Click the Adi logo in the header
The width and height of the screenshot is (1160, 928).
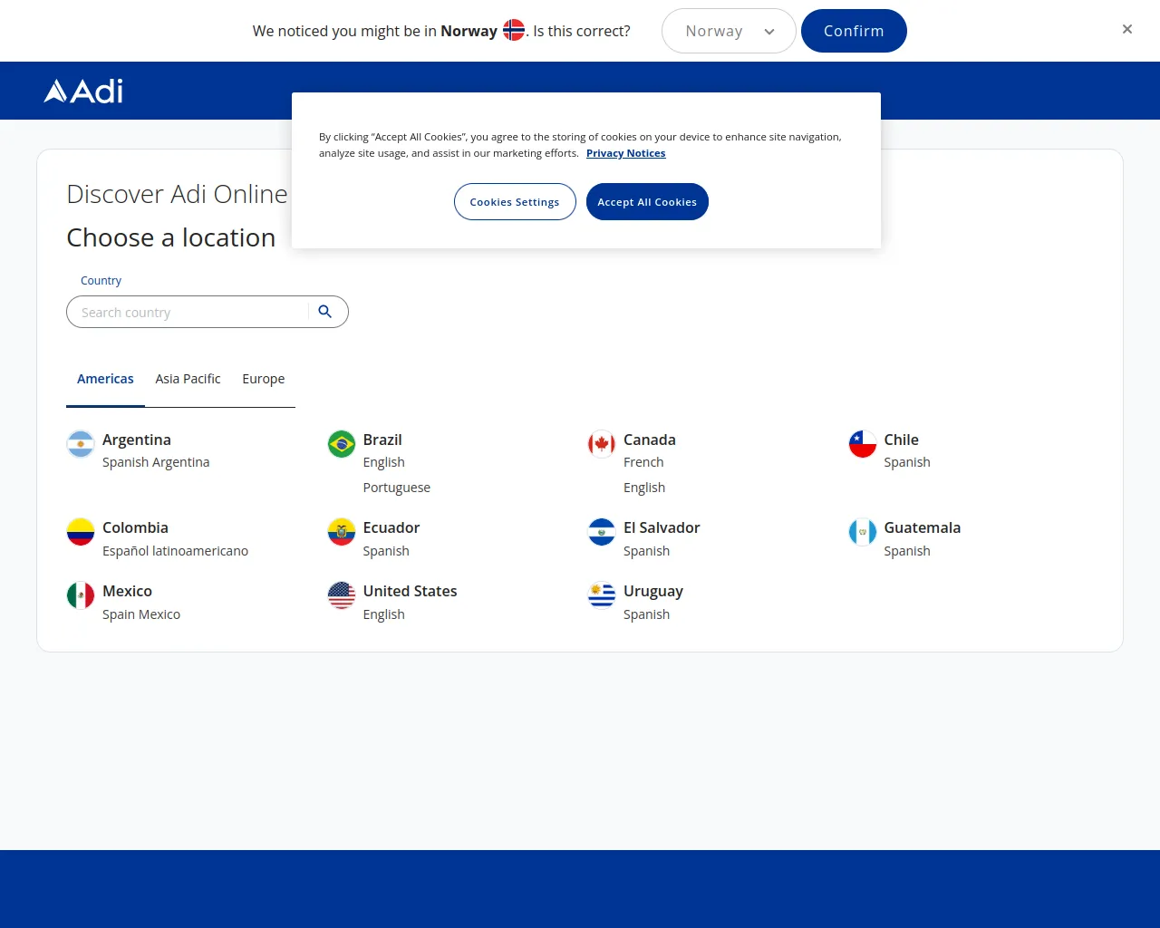[83, 91]
